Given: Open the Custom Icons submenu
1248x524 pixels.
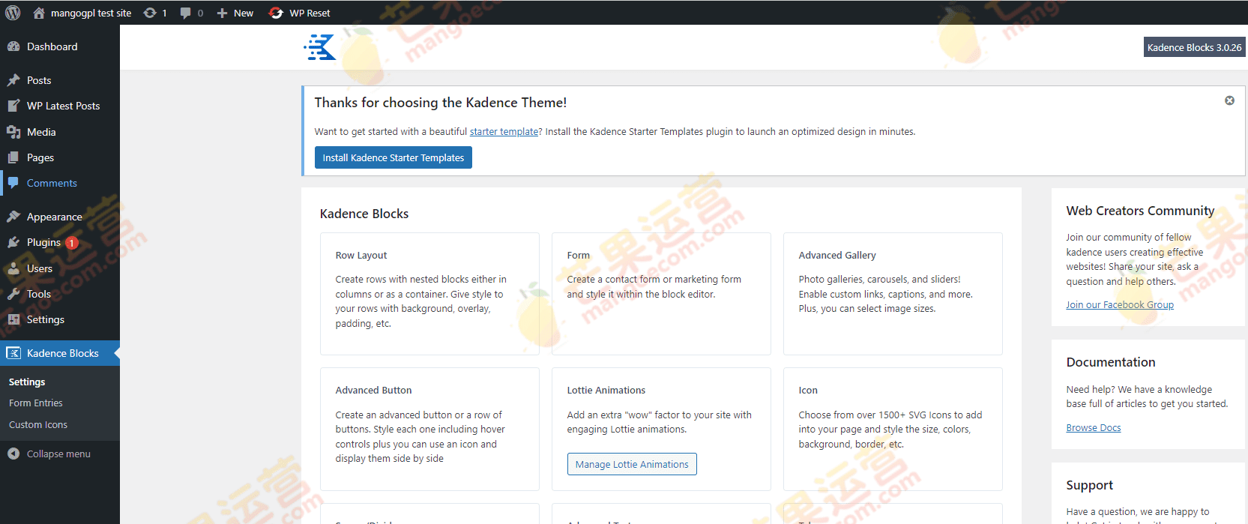Looking at the screenshot, I should (38, 424).
